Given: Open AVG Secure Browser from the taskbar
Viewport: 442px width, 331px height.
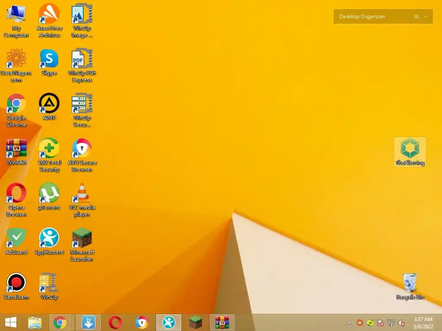Looking at the screenshot, I should [142, 322].
